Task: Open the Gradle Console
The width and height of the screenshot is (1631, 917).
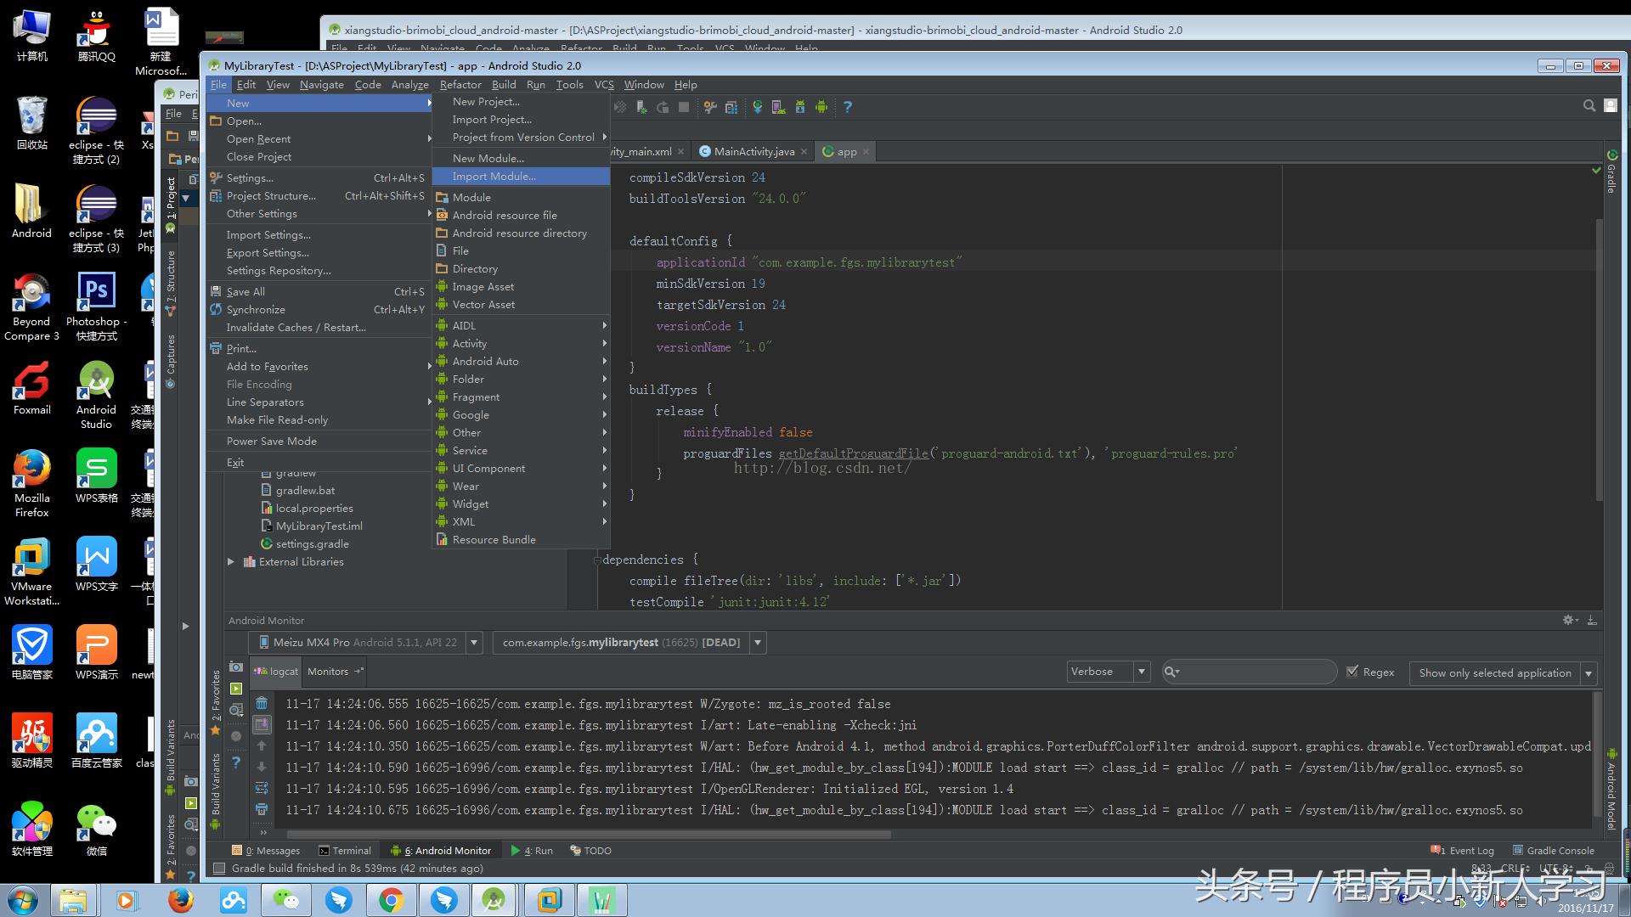Action: coord(1559,850)
